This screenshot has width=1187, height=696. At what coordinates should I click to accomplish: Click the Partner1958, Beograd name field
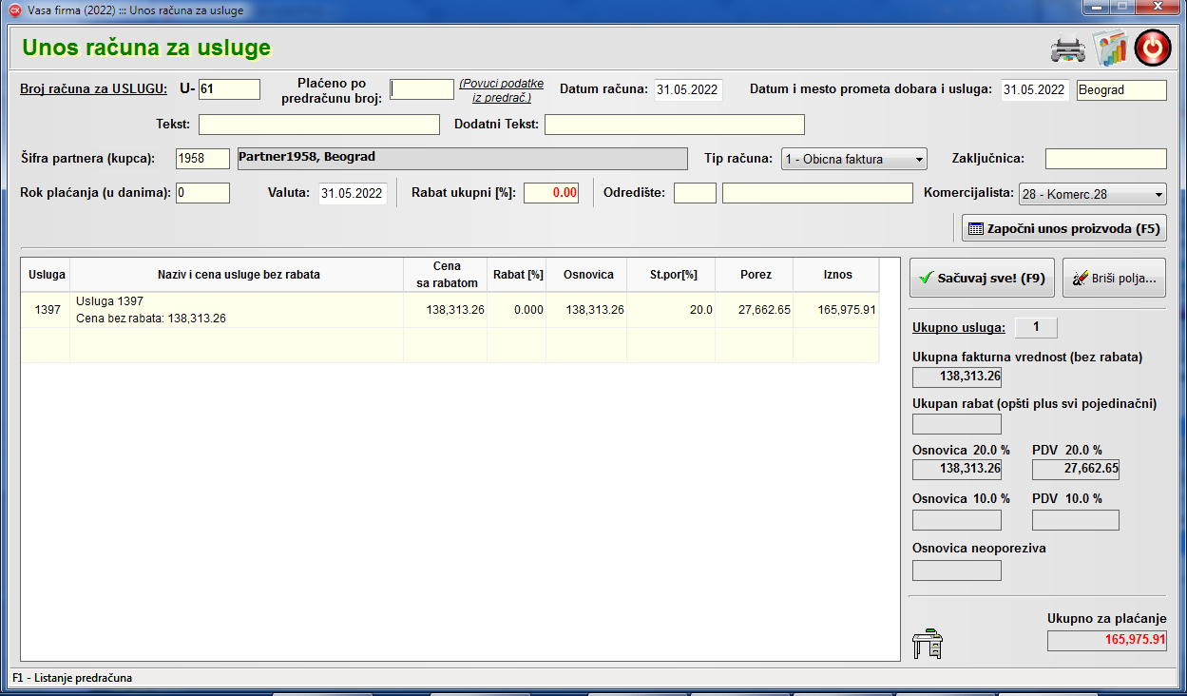click(462, 159)
